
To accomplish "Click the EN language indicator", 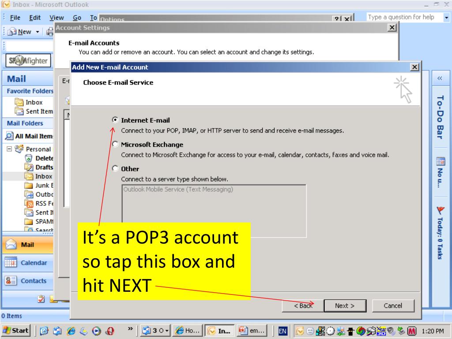I will pyautogui.click(x=282, y=331).
